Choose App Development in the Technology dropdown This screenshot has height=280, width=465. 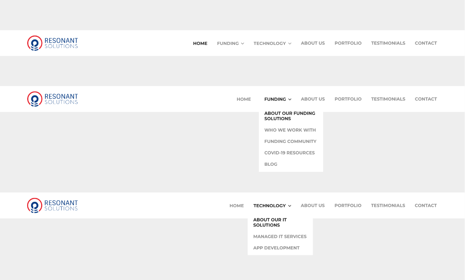tap(276, 248)
